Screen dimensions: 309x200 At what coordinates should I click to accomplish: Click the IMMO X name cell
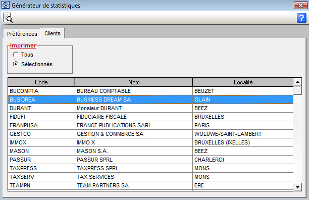point(134,142)
